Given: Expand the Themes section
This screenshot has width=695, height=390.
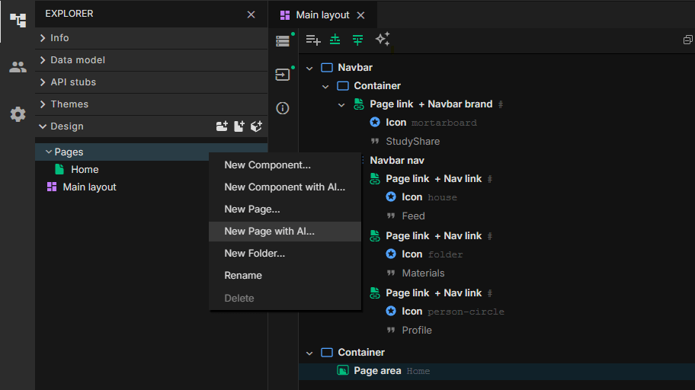Looking at the screenshot, I should 69,104.
